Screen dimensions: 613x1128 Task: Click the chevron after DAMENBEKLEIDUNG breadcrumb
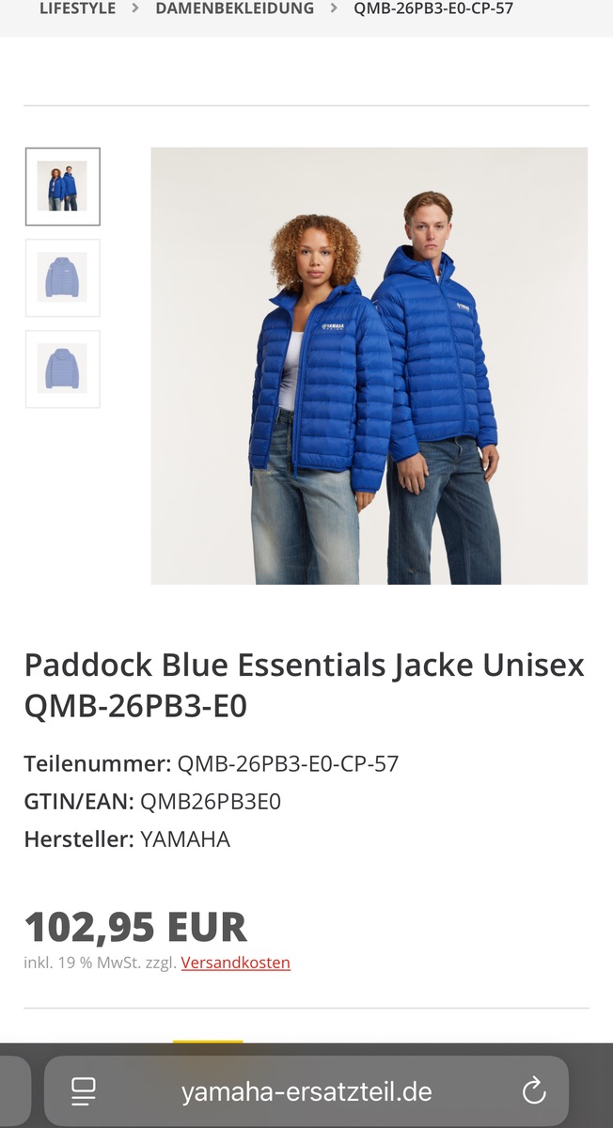[x=334, y=8]
